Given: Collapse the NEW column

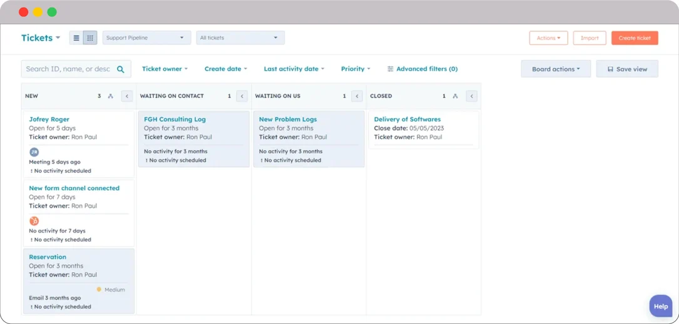Looking at the screenshot, I should (x=126, y=96).
